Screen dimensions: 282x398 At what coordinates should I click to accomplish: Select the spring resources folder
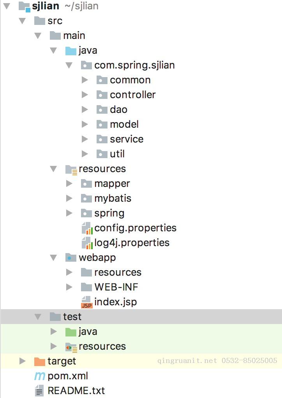point(109,213)
